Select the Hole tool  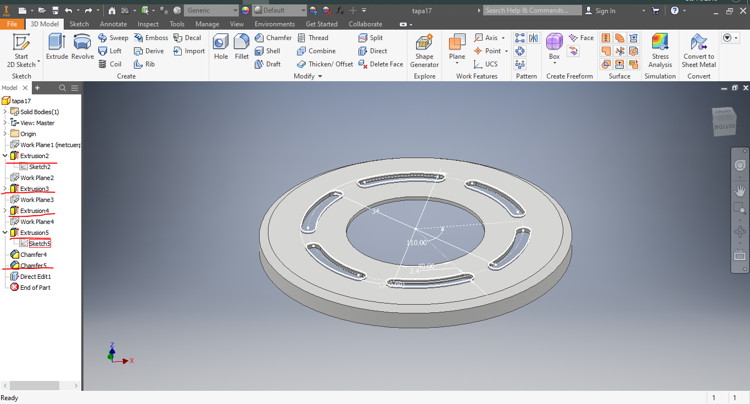(221, 47)
